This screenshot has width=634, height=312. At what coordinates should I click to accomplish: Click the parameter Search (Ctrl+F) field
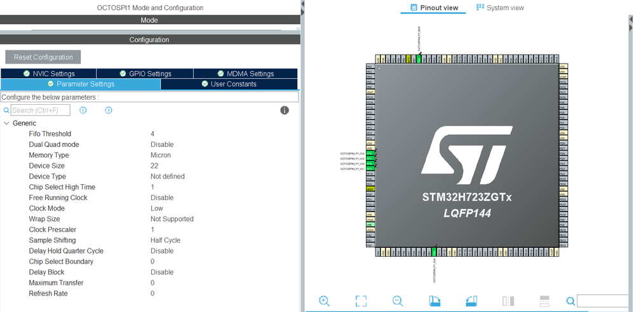tap(41, 110)
